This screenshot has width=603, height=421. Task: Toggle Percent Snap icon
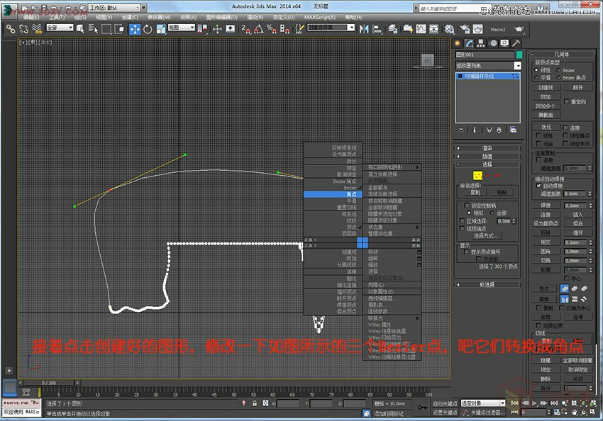272,29
